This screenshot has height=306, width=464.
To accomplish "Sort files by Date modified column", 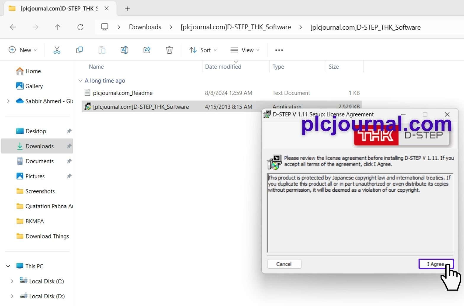I will click(223, 67).
